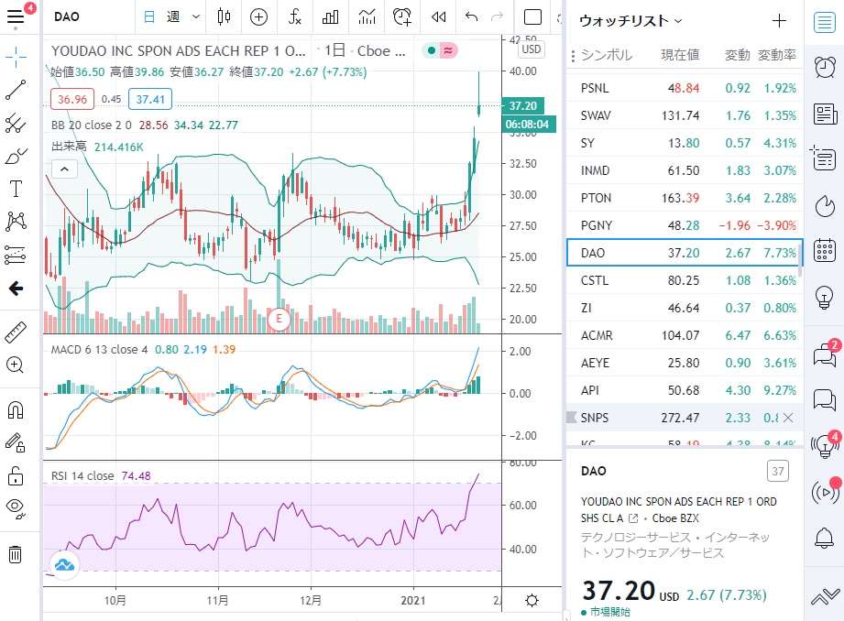844x621 pixels.
Task: Sort watchlist by 現在値 column
Action: (680, 55)
